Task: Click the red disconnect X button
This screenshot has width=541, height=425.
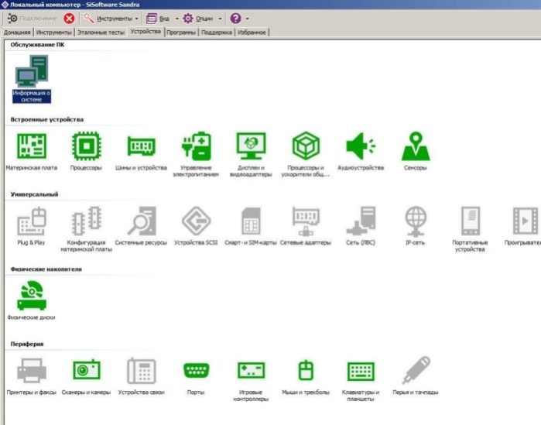Action: pyautogui.click(x=70, y=19)
